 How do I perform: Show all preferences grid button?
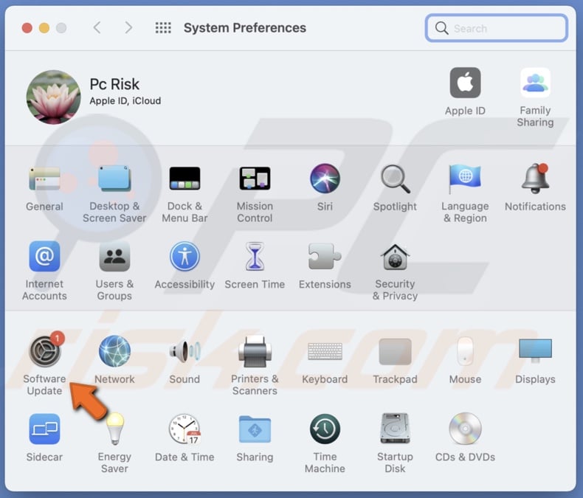click(x=163, y=28)
